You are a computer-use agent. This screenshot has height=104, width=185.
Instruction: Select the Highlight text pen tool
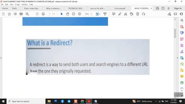click(120, 14)
